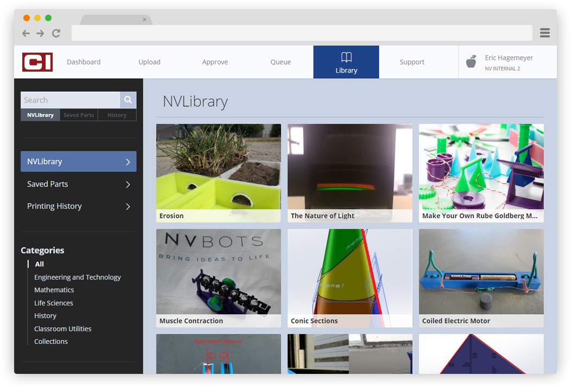
Task: Filter by Life Sciences category
Action: pyautogui.click(x=54, y=303)
